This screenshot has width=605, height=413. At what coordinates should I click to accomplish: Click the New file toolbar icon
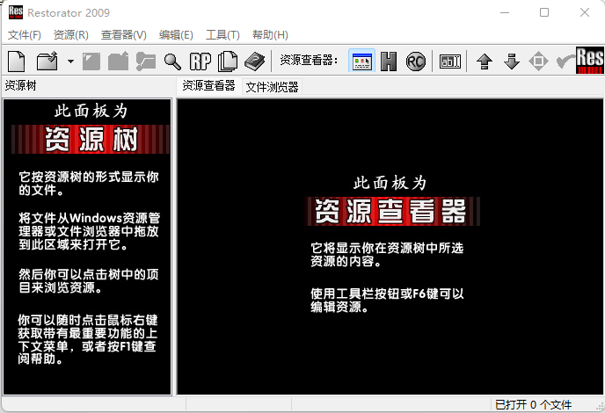point(17,62)
